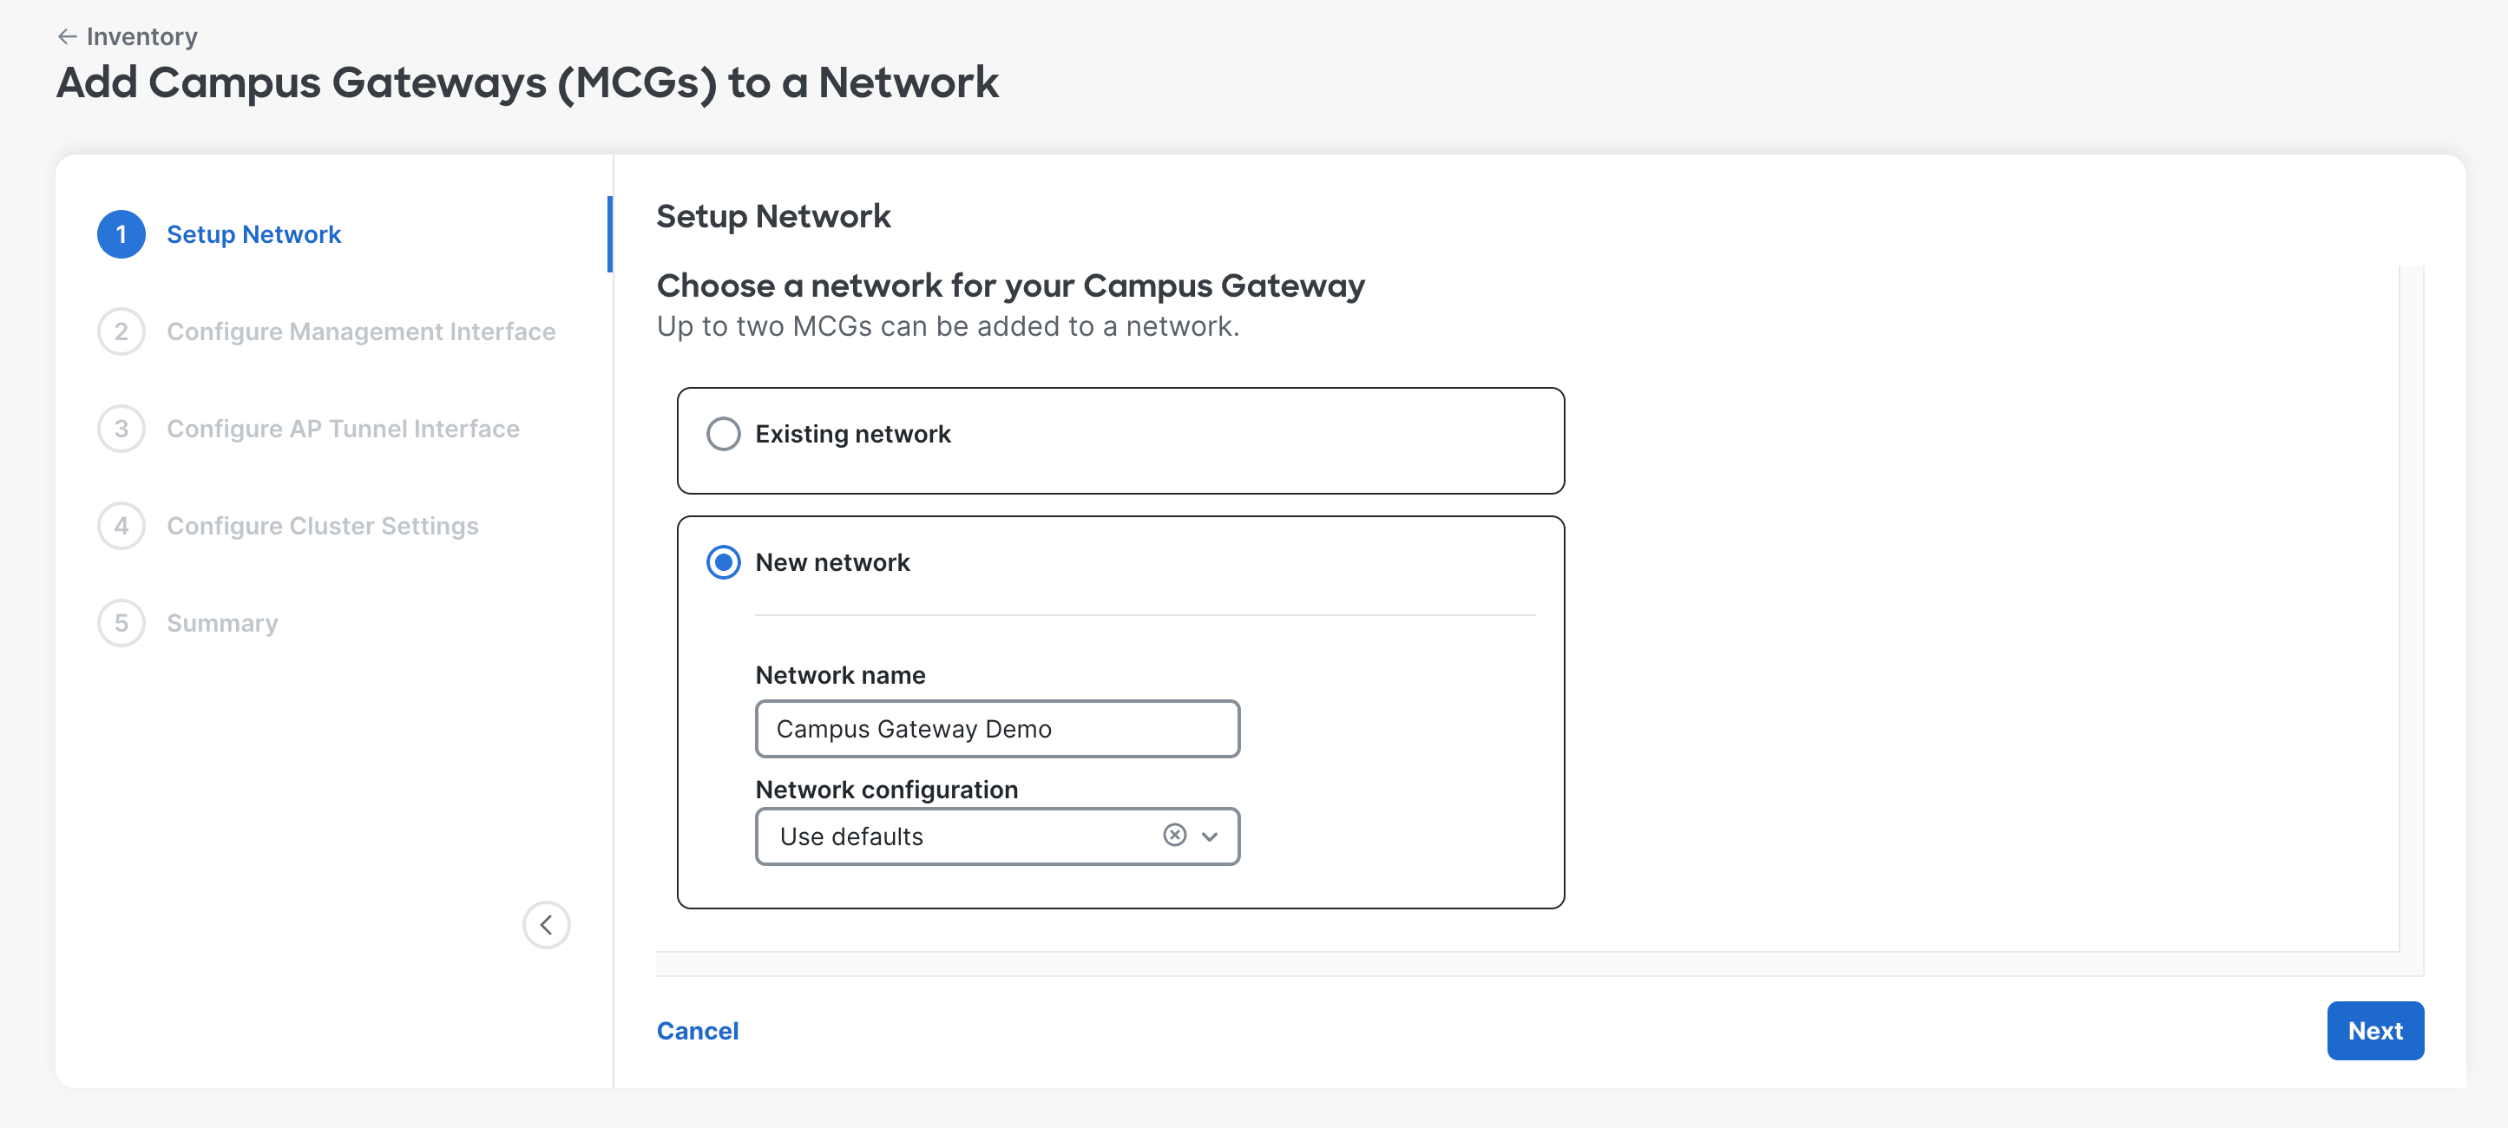2508x1128 pixels.
Task: Go to Configure Cluster Settings step
Action: pyautogui.click(x=322, y=527)
